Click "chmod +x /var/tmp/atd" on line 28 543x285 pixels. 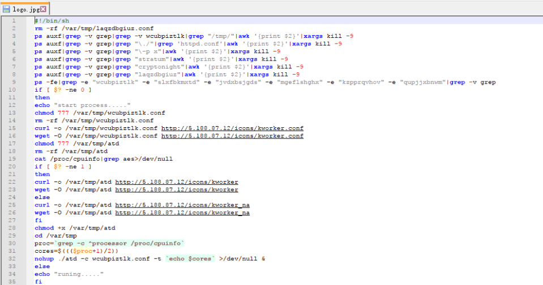pyautogui.click(x=75, y=228)
